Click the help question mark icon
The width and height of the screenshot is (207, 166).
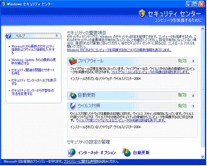click(x=8, y=36)
